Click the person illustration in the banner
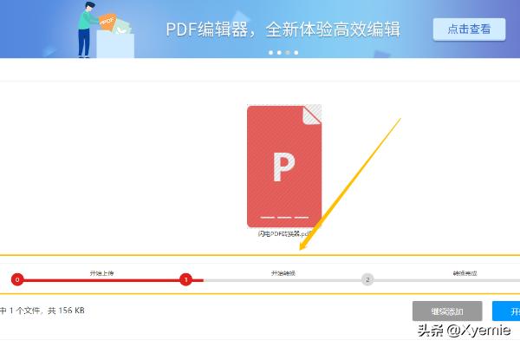 click(x=88, y=29)
